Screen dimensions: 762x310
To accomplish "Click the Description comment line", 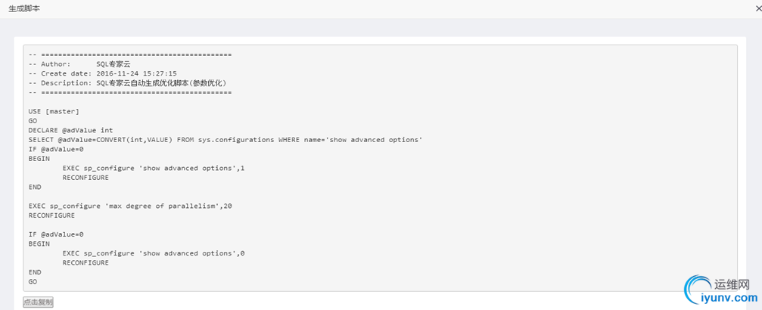I will (127, 82).
